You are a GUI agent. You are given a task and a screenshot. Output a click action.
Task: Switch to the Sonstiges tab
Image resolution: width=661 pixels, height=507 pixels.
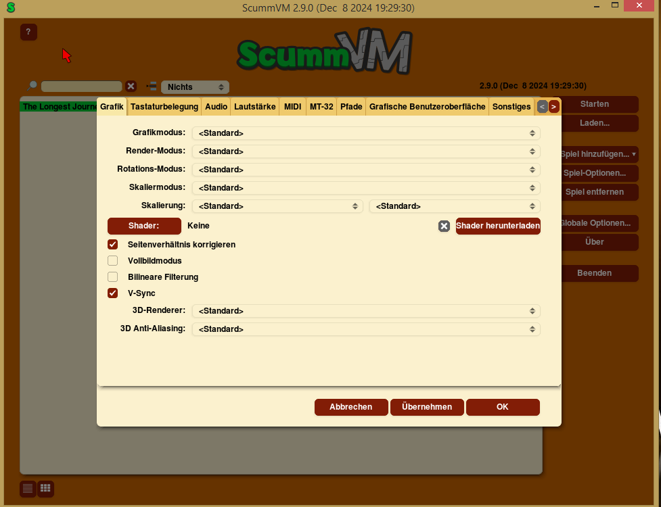[511, 107]
